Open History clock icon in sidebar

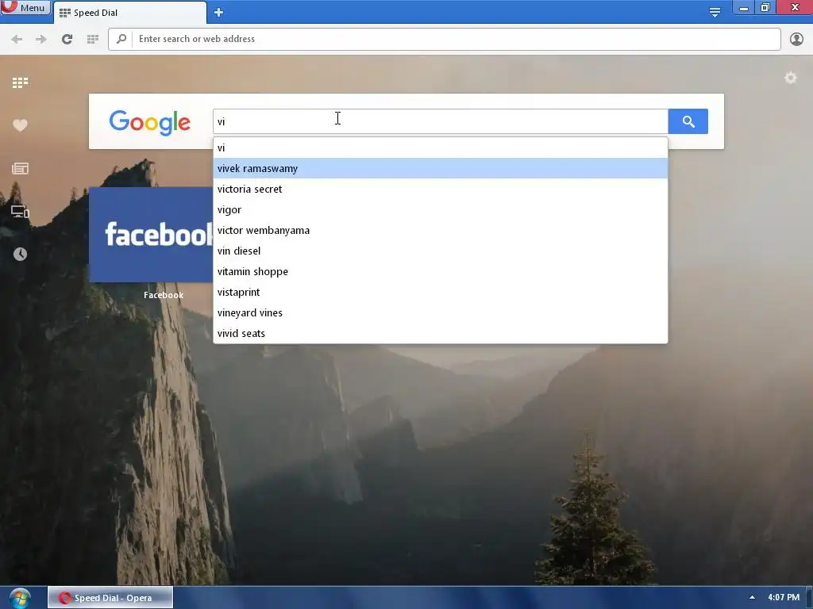20,254
